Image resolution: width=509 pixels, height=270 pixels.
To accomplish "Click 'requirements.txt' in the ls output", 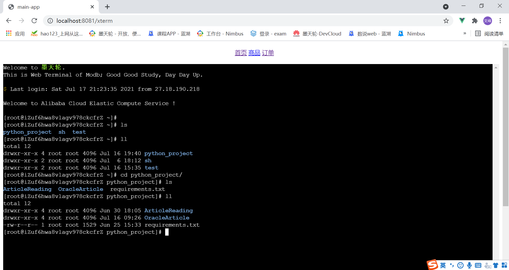I will pyautogui.click(x=138, y=189).
